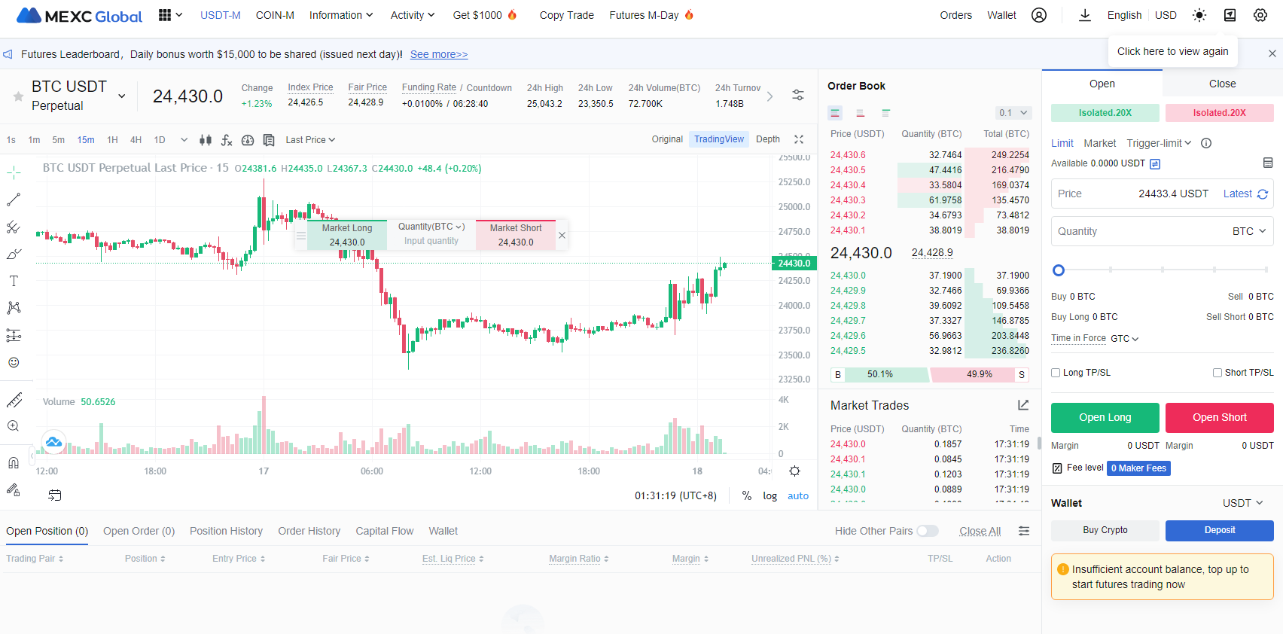Show both buy and sell order book view
Image resolution: width=1283 pixels, height=634 pixels.
point(835,113)
